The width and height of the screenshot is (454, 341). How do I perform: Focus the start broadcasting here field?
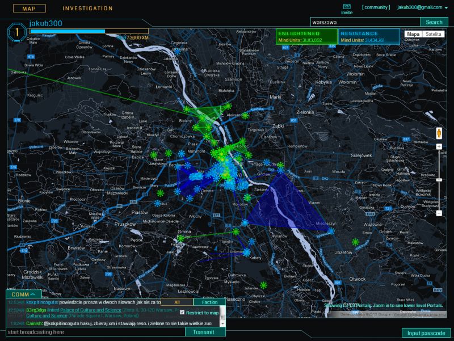tap(95, 332)
